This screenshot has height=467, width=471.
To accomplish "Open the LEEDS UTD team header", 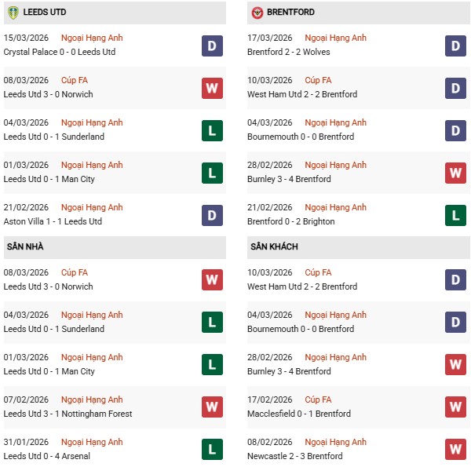I will point(45,13).
